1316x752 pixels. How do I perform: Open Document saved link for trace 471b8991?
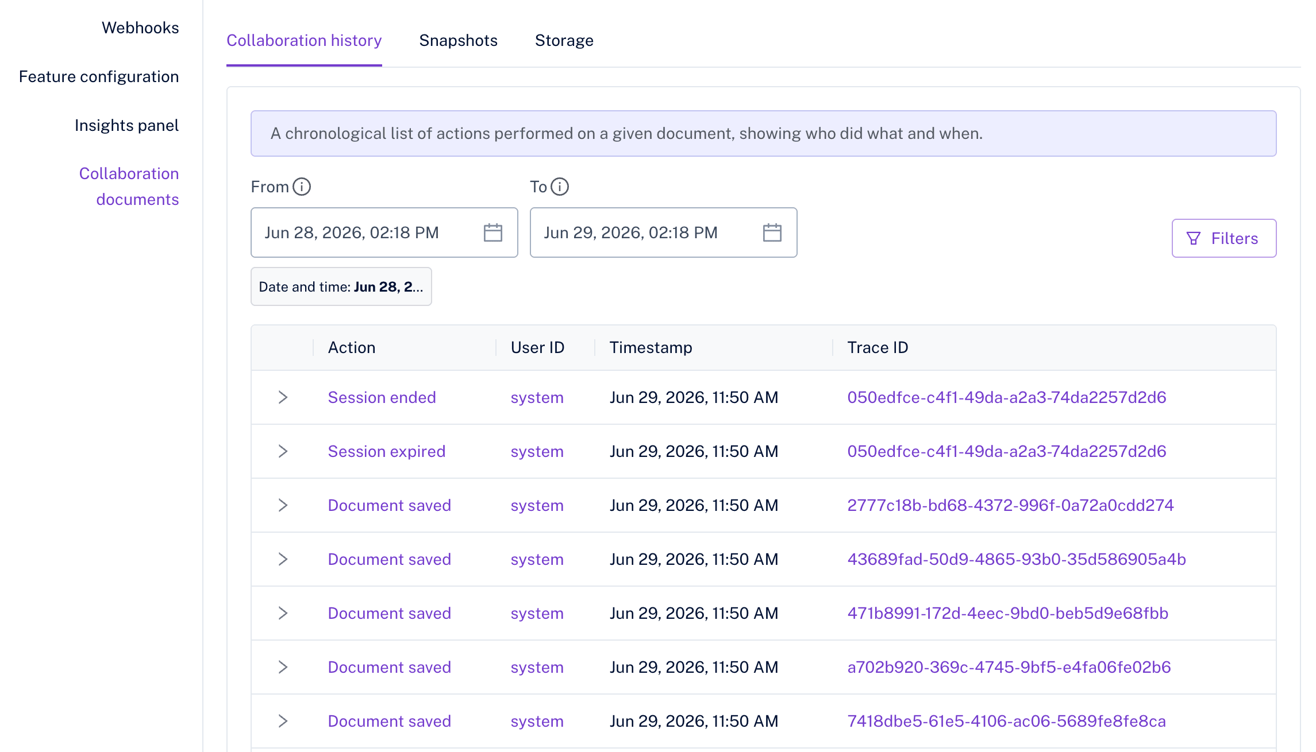390,613
